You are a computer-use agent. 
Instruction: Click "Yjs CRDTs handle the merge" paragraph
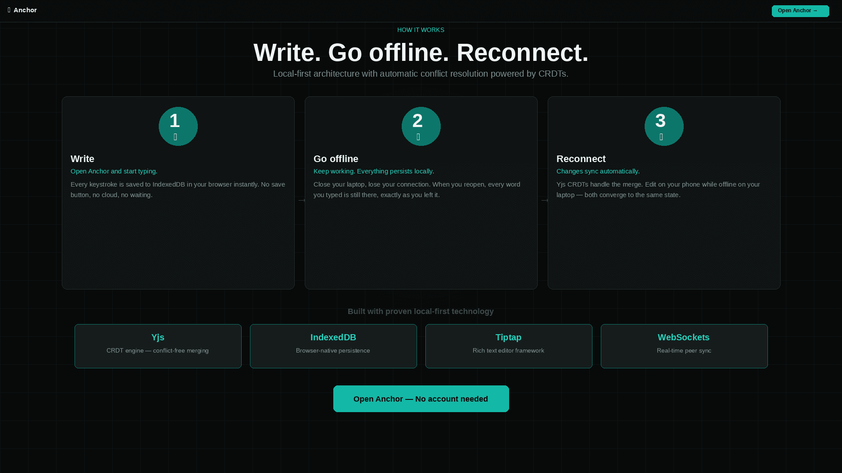[658, 190]
